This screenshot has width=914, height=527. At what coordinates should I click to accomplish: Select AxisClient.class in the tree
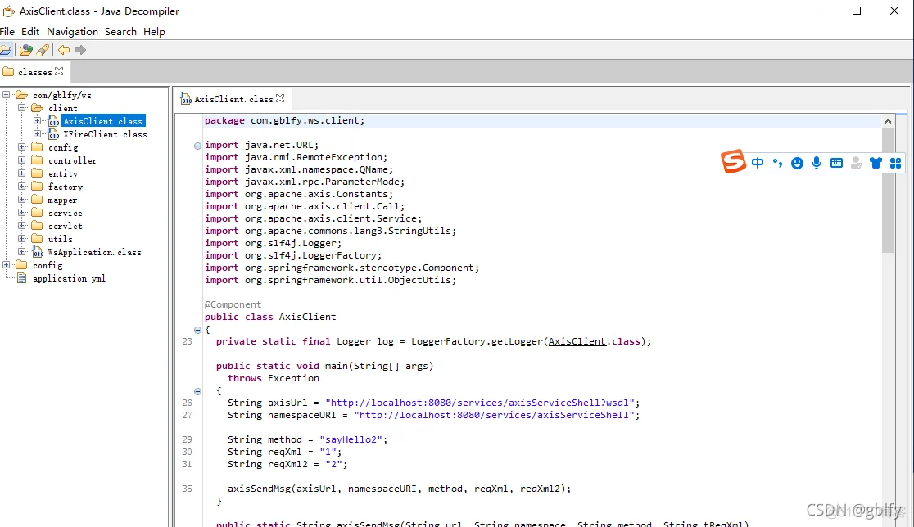(x=102, y=121)
